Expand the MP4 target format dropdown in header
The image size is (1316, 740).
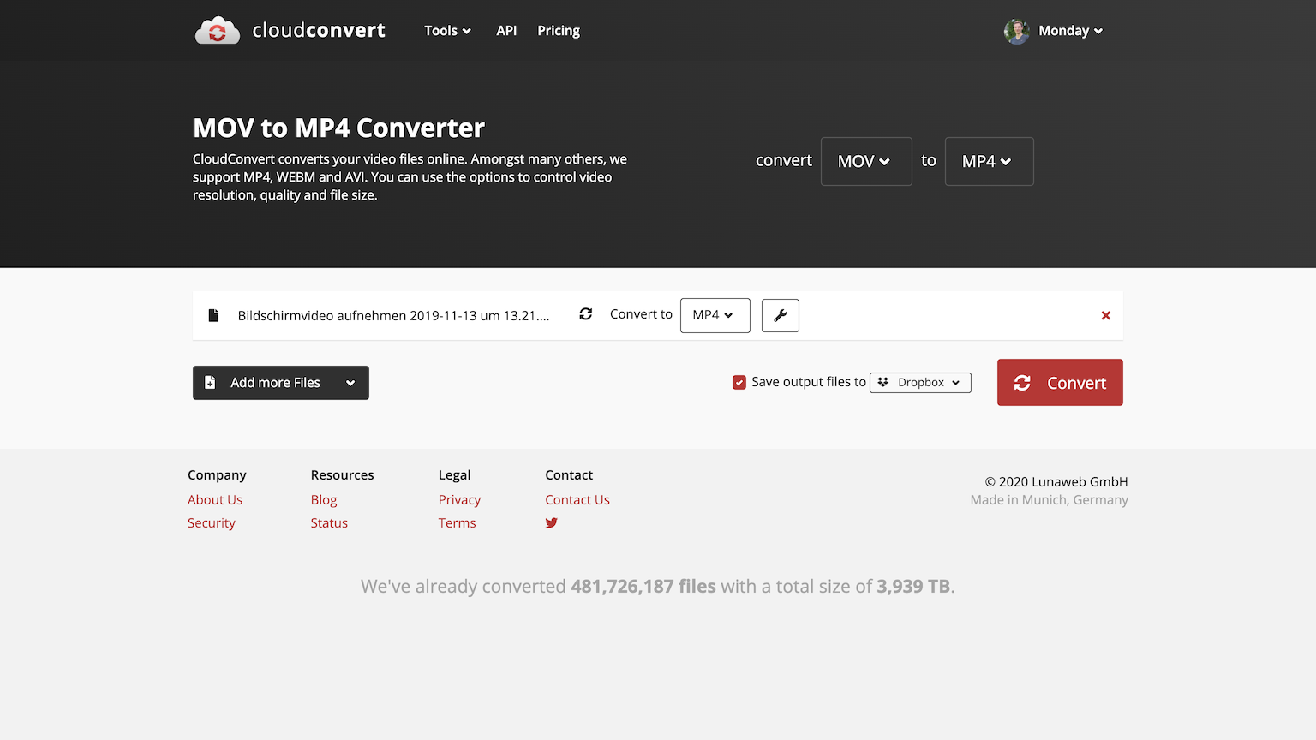(x=988, y=161)
